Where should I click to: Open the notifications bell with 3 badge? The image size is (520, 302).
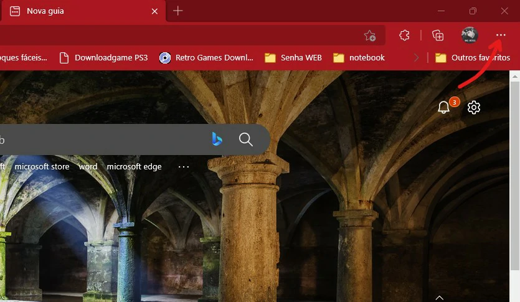click(x=443, y=107)
